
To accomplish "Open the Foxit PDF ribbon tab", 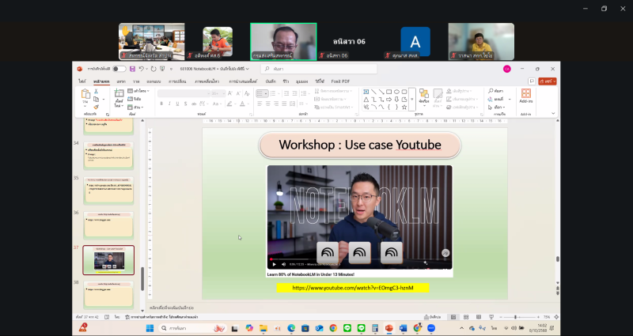I will click(341, 81).
